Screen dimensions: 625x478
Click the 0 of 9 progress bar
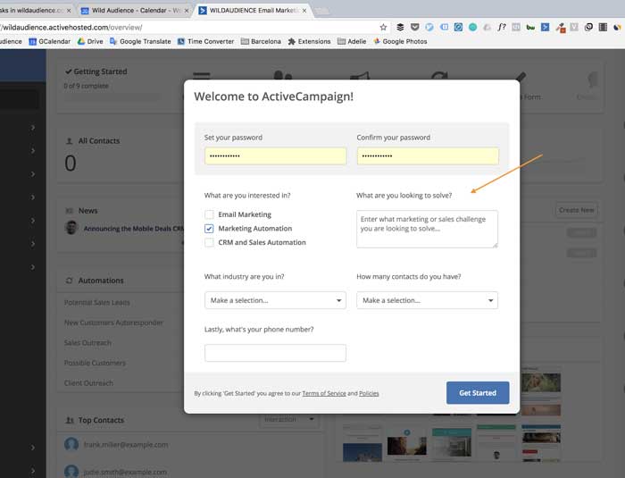tap(112, 96)
